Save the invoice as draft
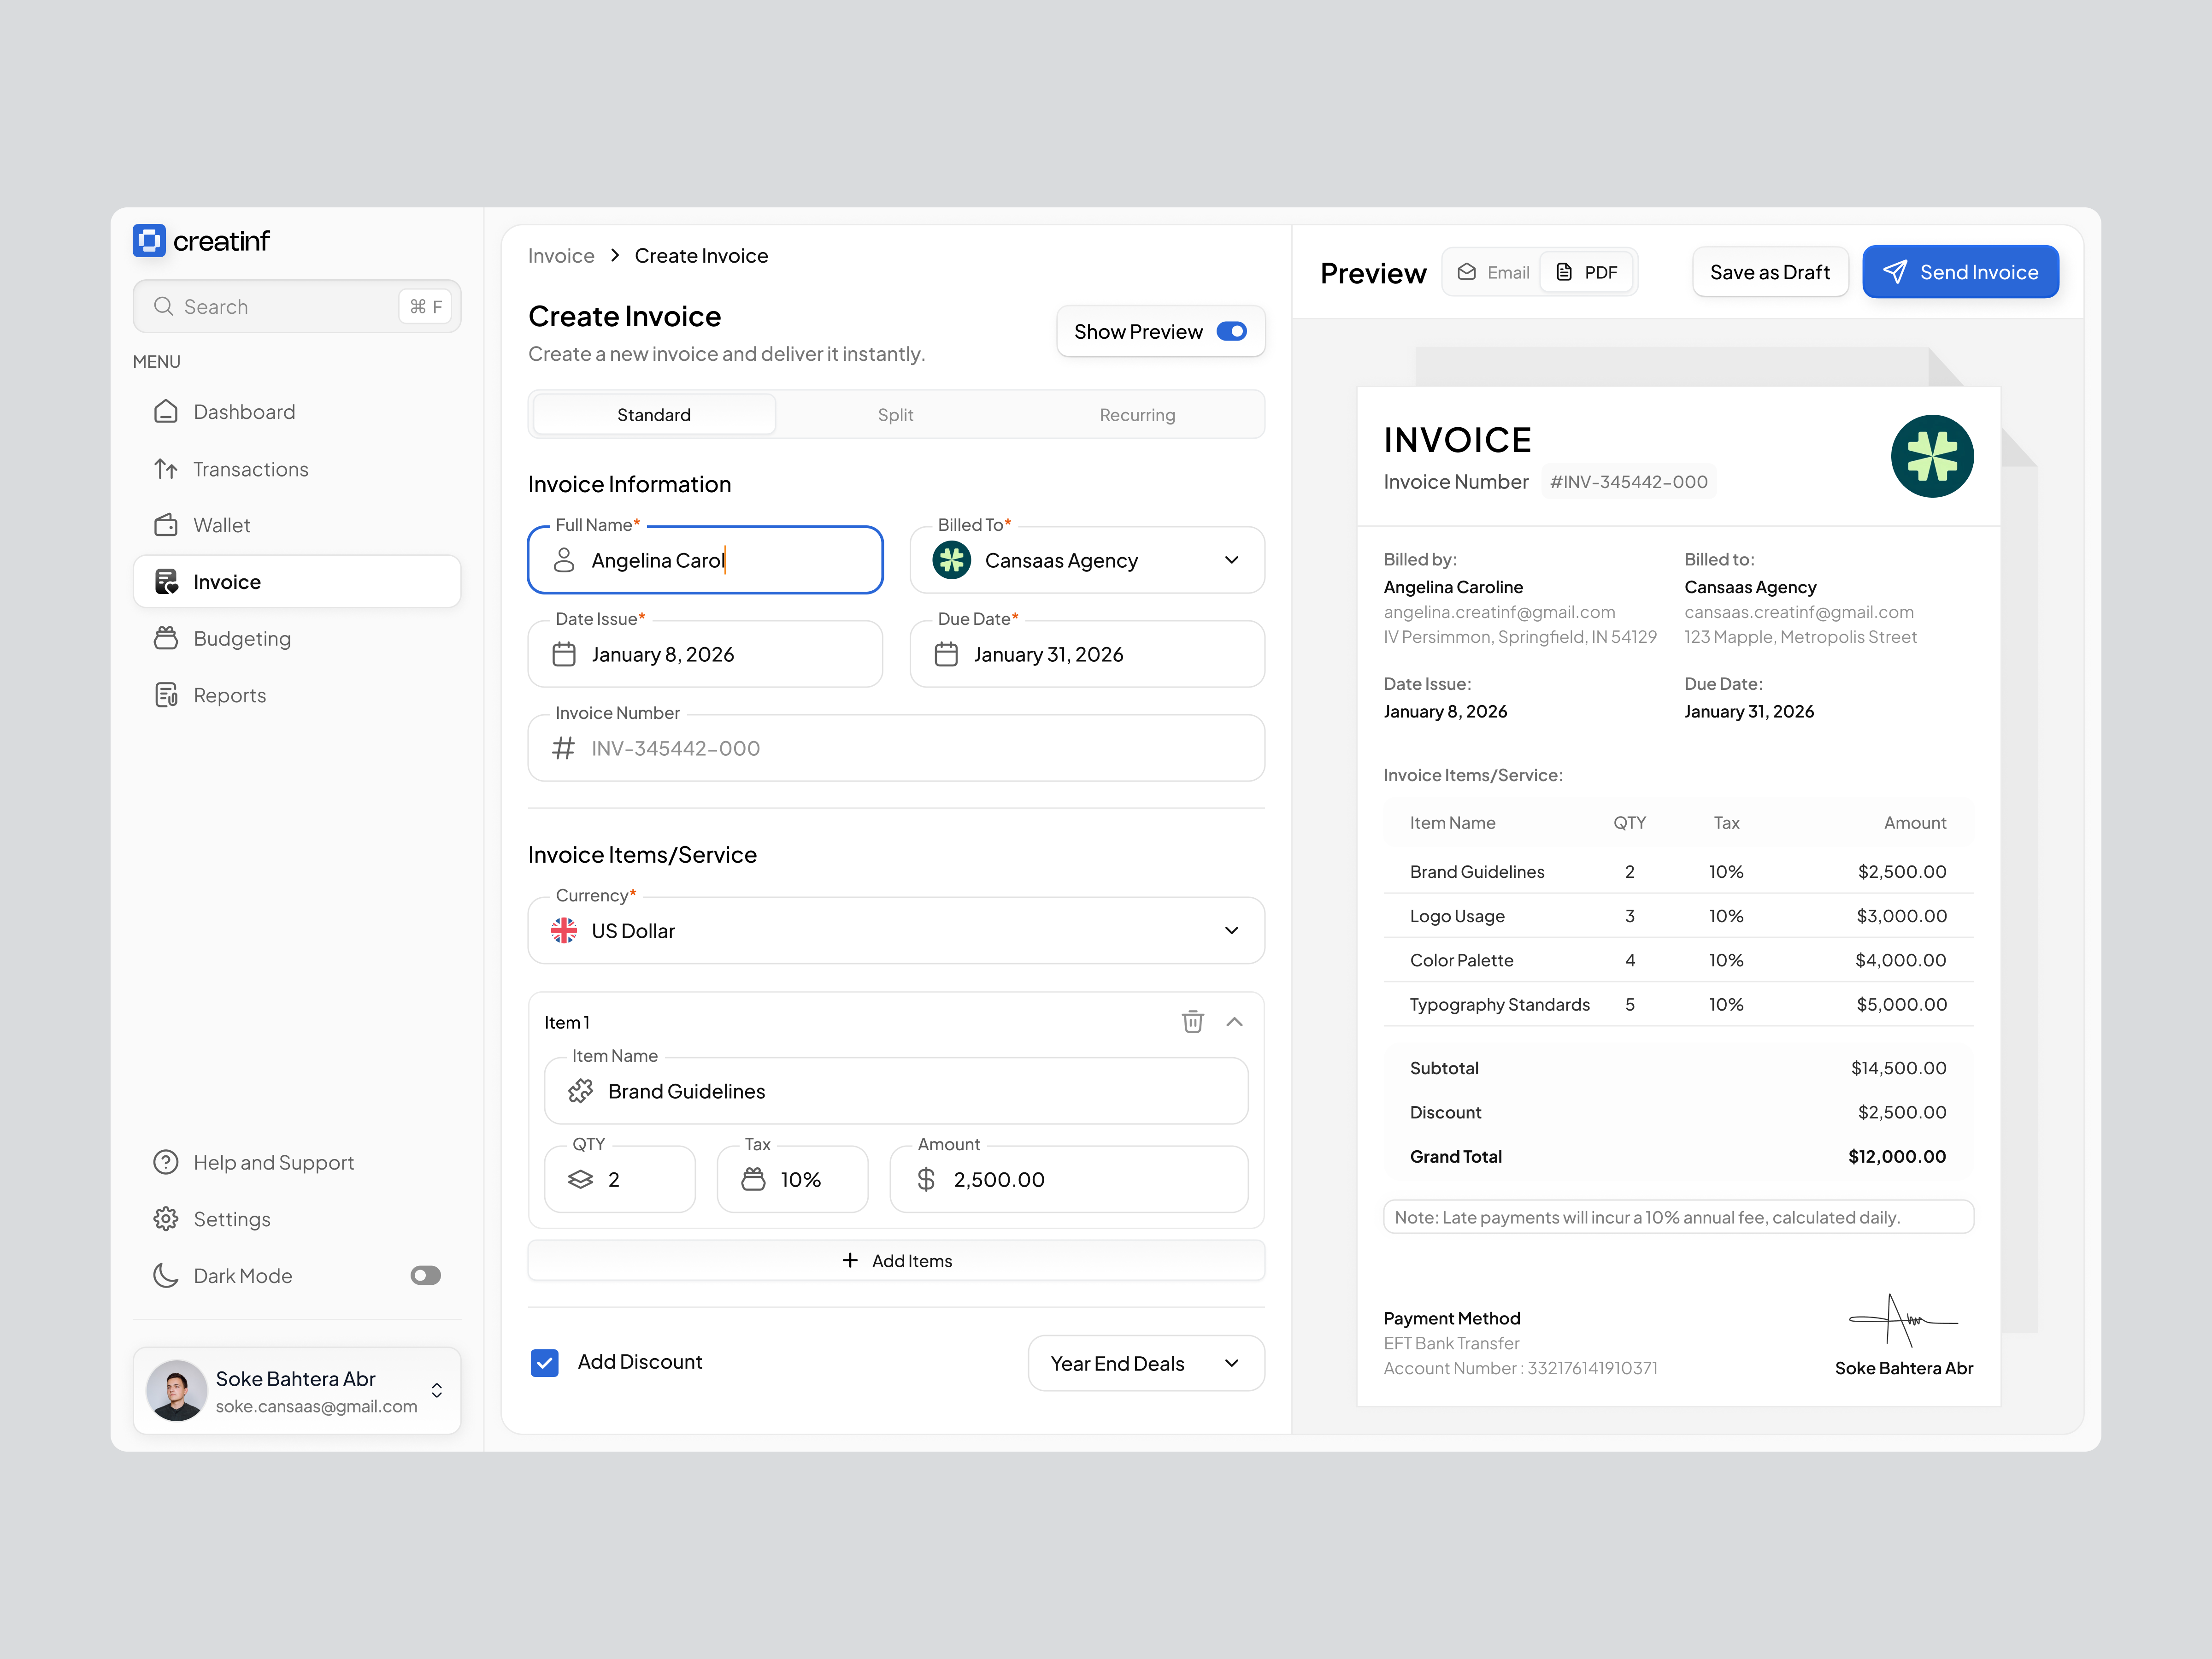The height and width of the screenshot is (1659, 2212). (x=1770, y=271)
